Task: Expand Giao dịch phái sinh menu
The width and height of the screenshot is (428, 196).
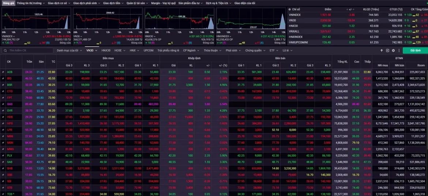Action: pyautogui.click(x=87, y=3)
